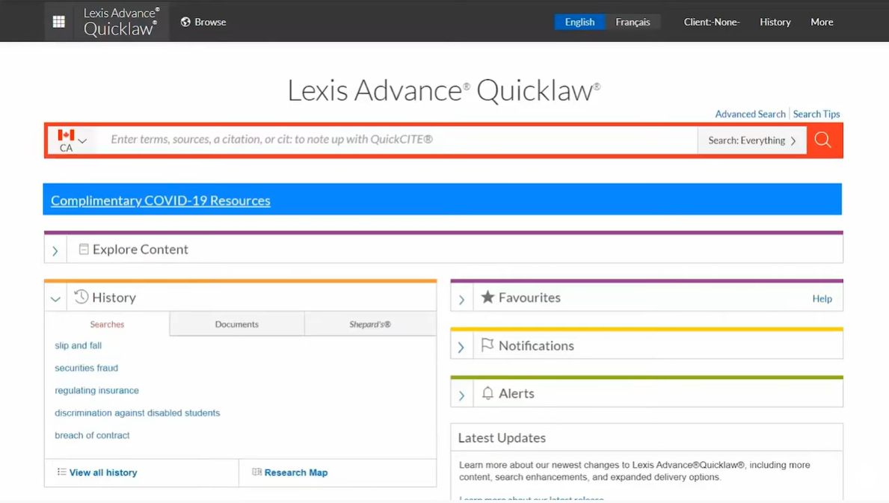Collapse the History panel

coord(55,298)
